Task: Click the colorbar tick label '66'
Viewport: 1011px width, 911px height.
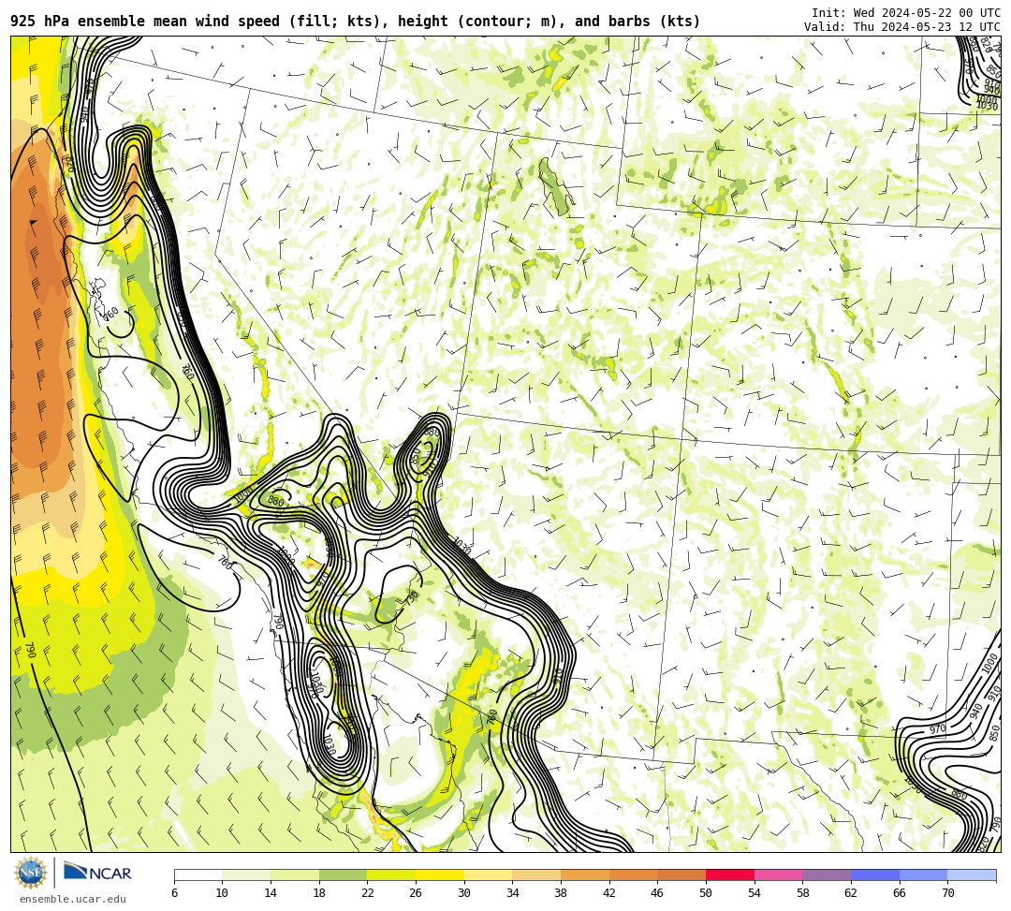Action: pyautogui.click(x=900, y=893)
